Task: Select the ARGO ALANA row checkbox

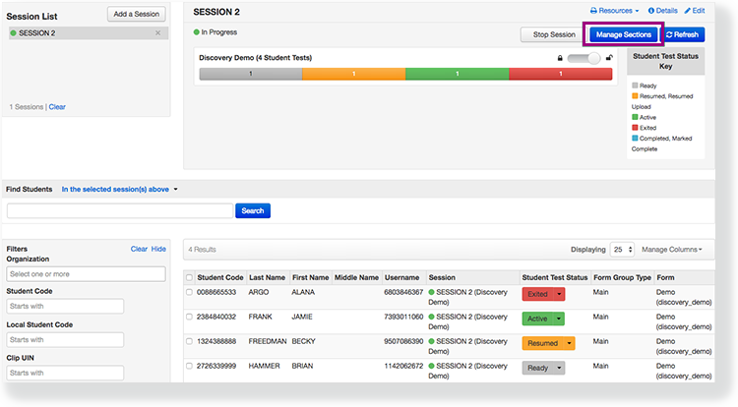Action: (x=190, y=293)
